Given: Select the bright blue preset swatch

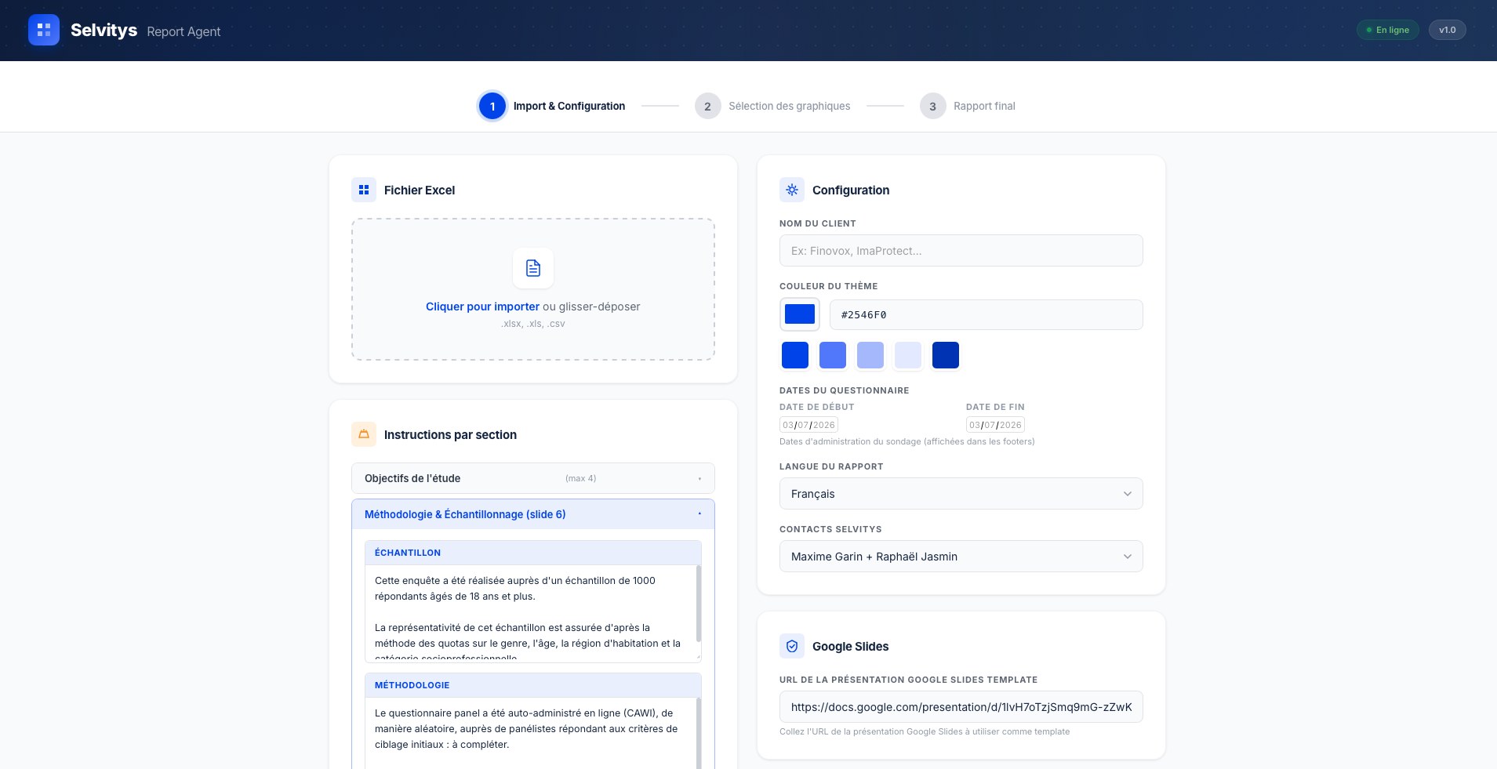Looking at the screenshot, I should click(x=795, y=355).
